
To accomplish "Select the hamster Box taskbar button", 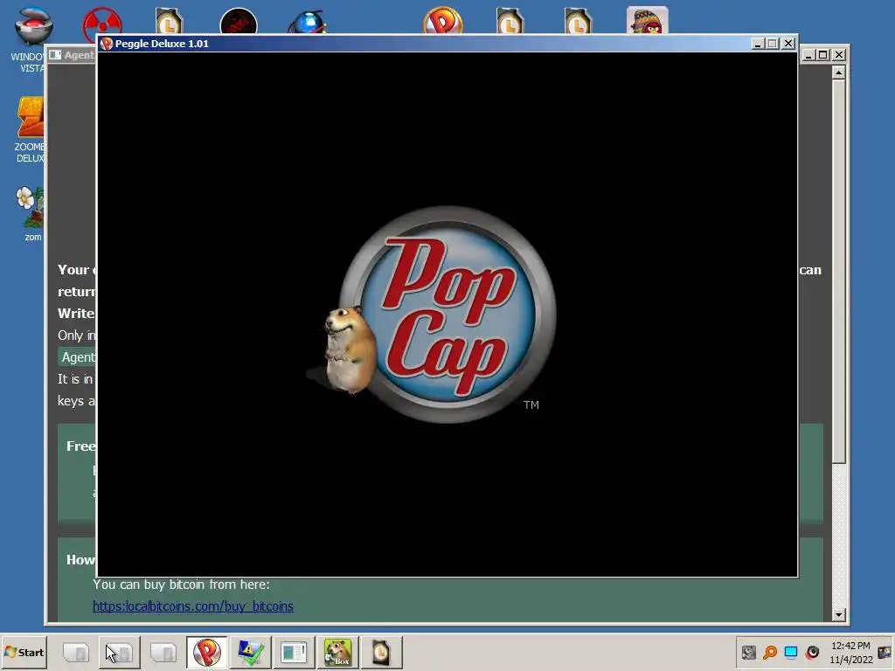I will [x=338, y=652].
